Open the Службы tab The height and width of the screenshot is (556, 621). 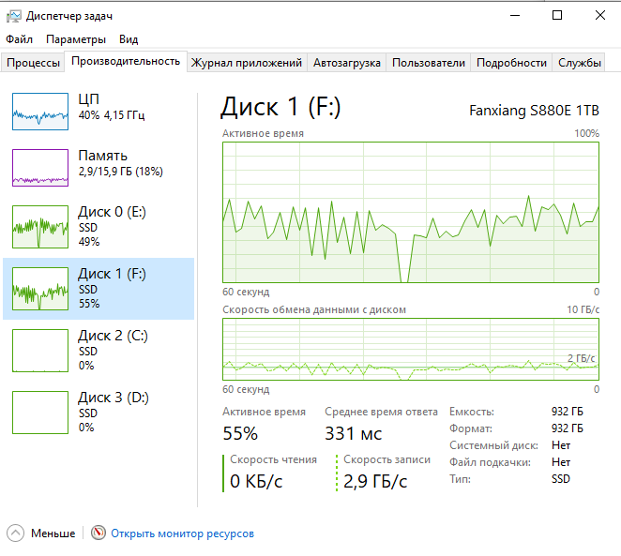[x=580, y=63]
